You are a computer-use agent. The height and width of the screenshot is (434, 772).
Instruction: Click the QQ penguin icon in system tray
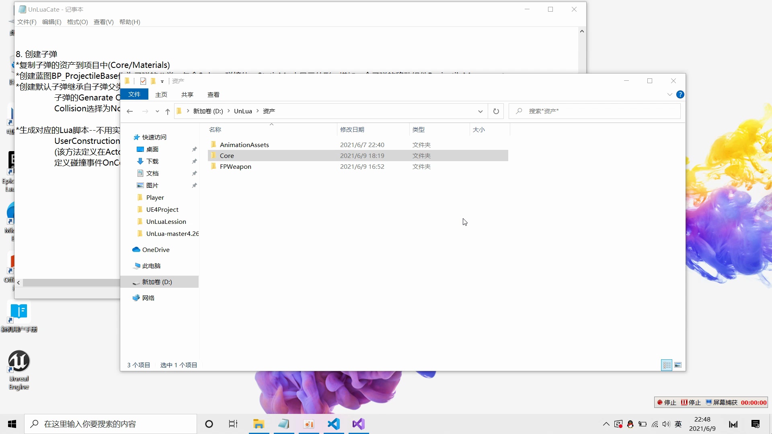[630, 424]
